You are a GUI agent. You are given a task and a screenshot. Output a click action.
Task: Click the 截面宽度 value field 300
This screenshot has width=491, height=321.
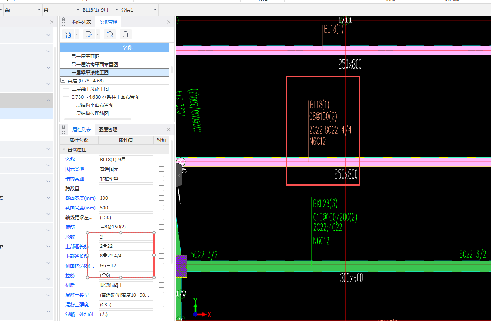(126, 198)
